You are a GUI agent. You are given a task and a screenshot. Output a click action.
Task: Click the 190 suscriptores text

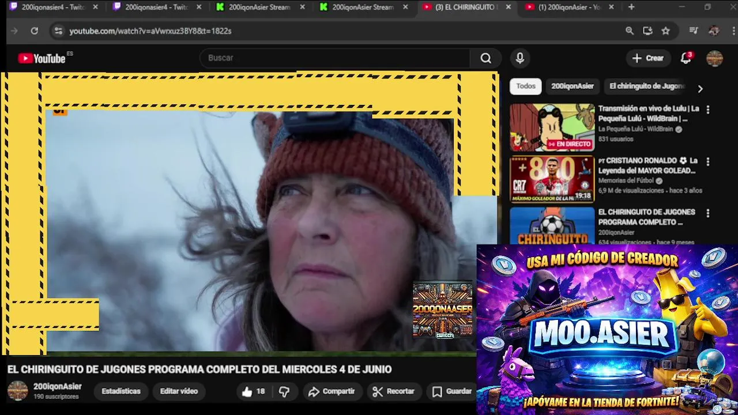point(56,397)
